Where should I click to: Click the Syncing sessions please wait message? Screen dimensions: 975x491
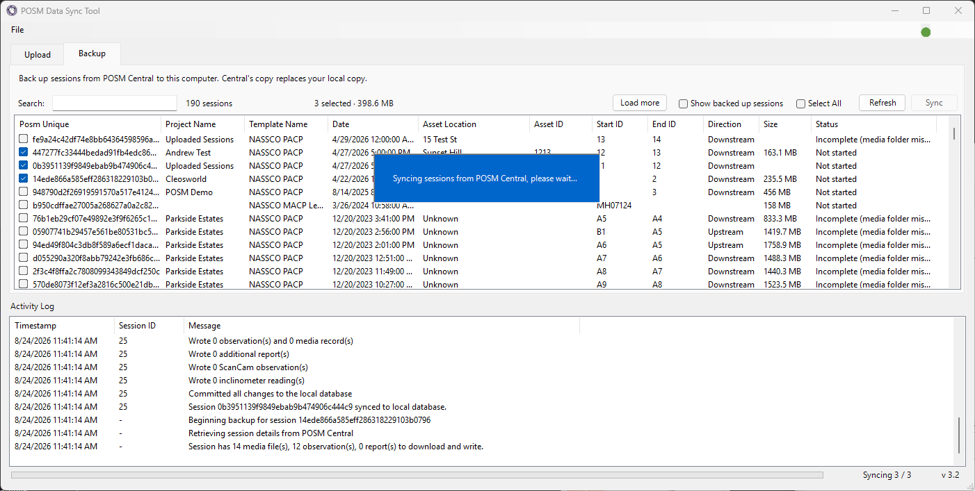[485, 178]
